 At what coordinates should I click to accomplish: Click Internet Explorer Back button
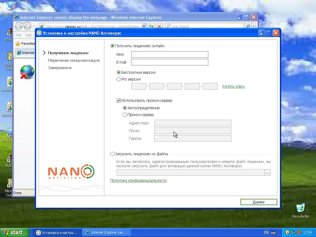pyautogui.click(x=19, y=26)
